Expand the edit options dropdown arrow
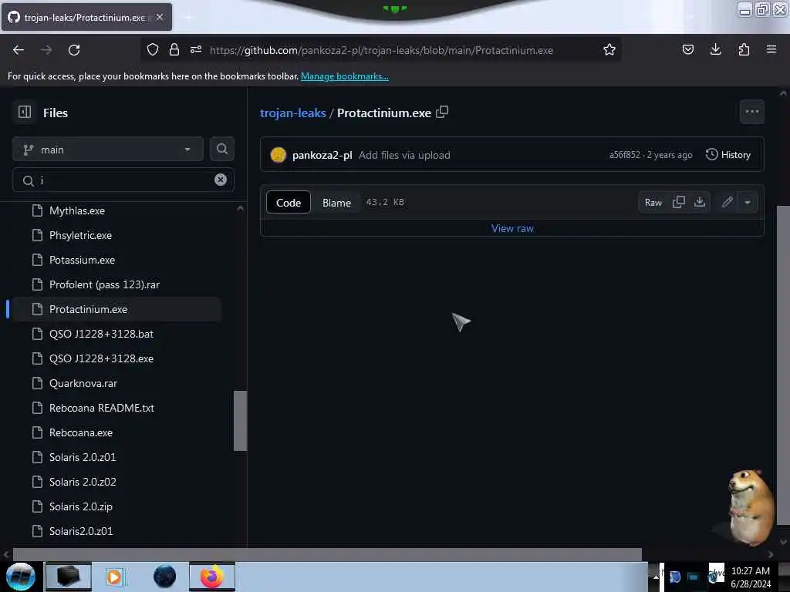790x592 pixels. point(748,203)
